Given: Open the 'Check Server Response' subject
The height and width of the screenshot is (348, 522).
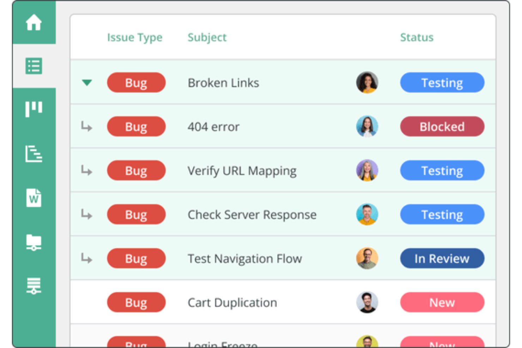Looking at the screenshot, I should [x=252, y=215].
